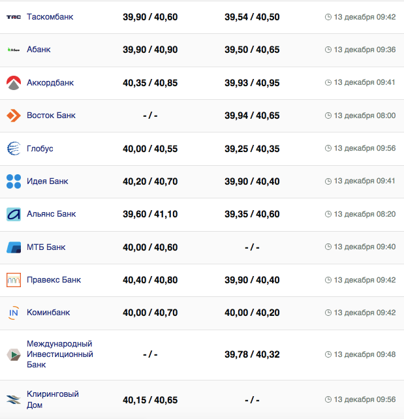
Task: Open the Правекс Банк link
Action: (x=54, y=280)
